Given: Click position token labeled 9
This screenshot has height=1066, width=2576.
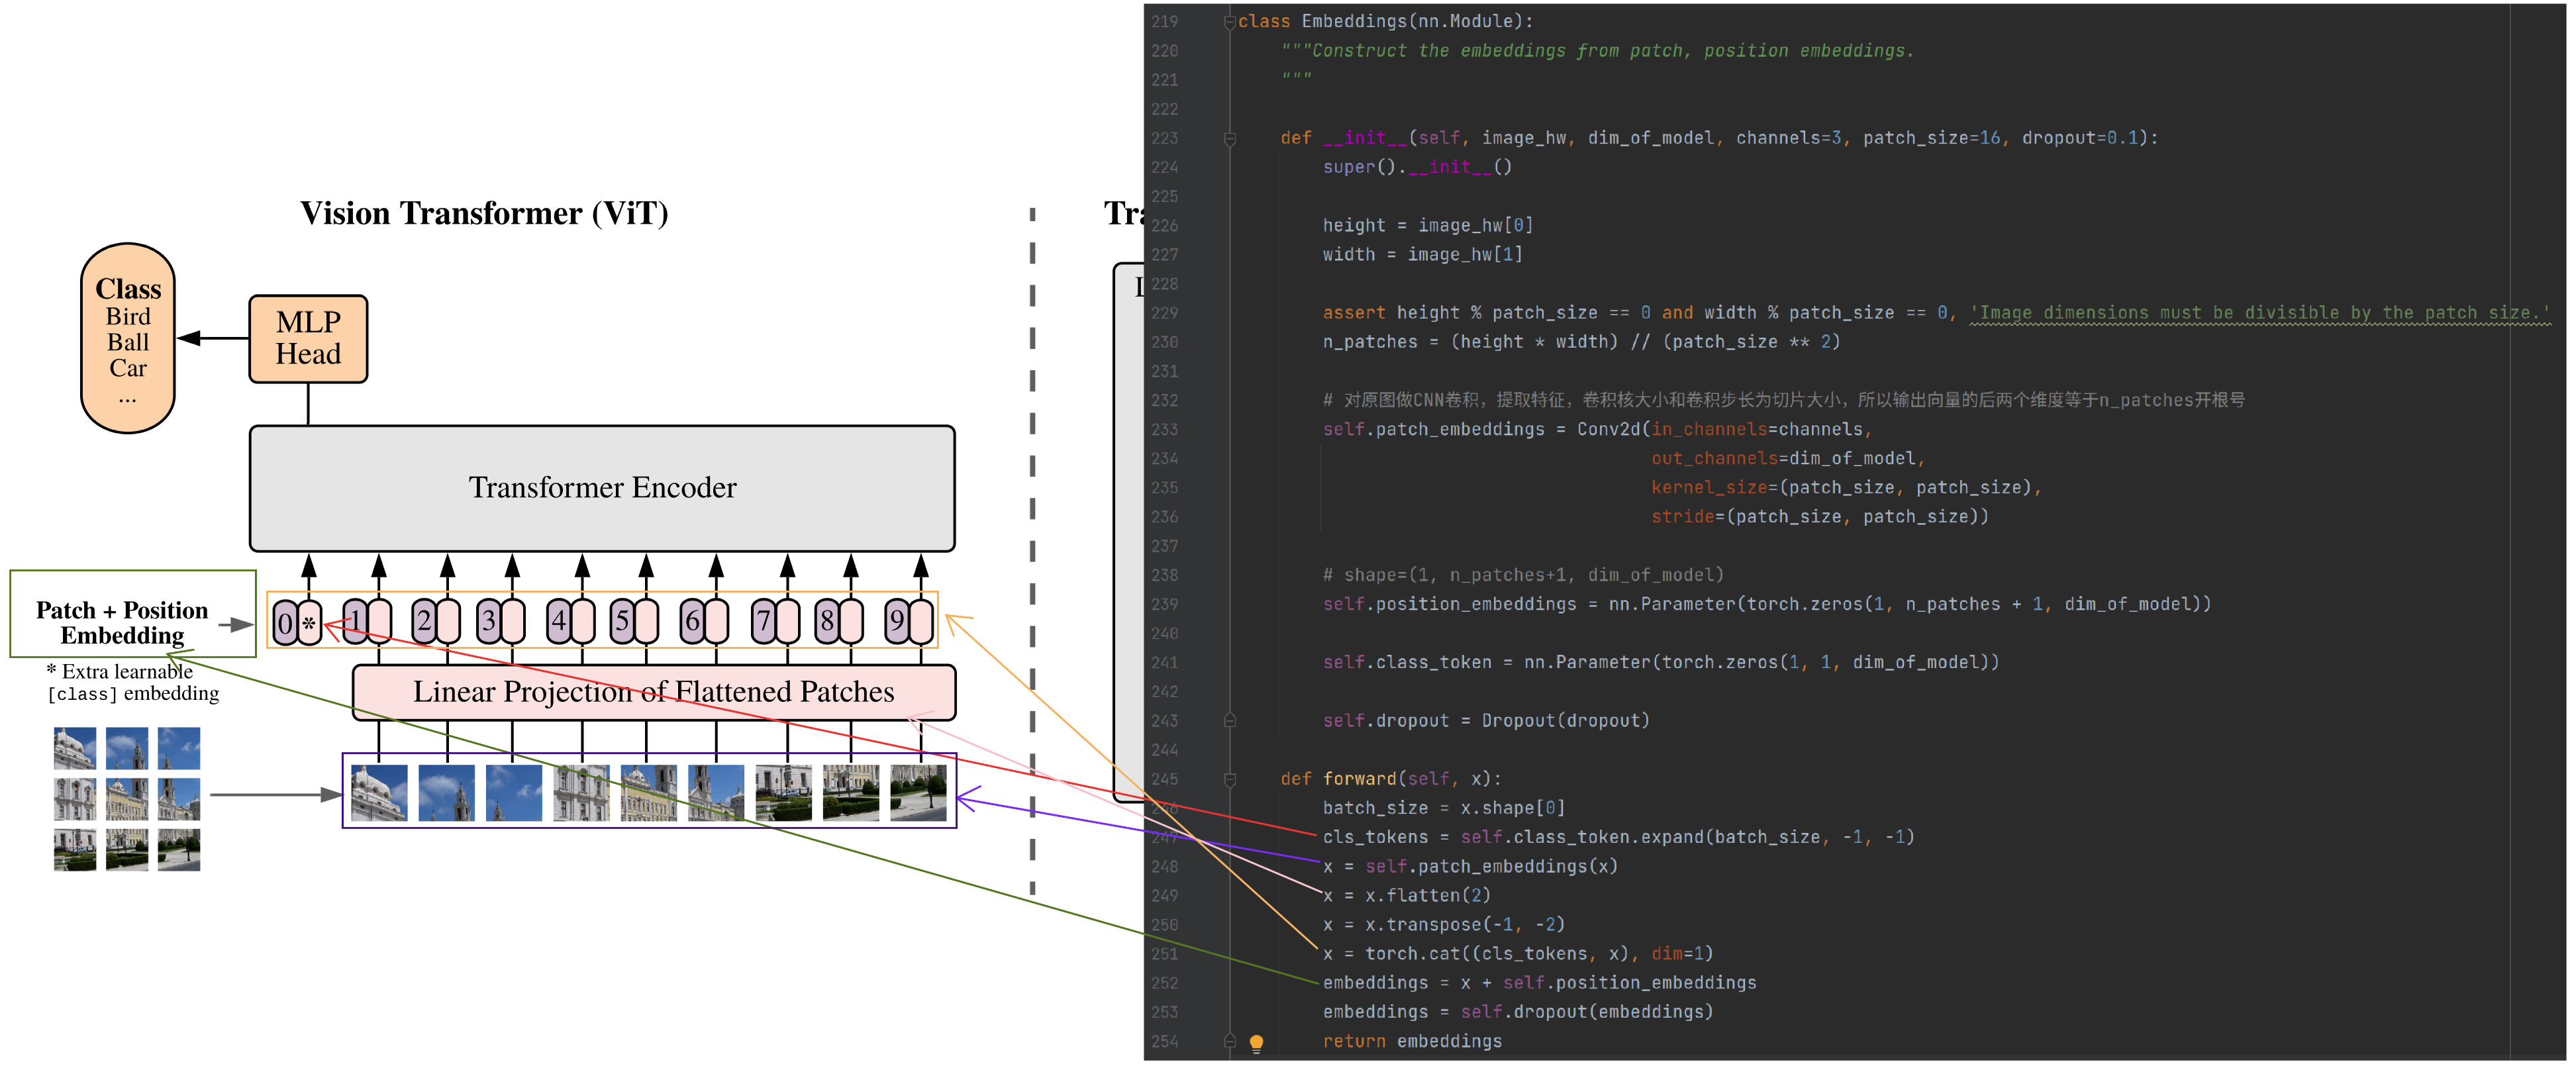Looking at the screenshot, I should (896, 622).
